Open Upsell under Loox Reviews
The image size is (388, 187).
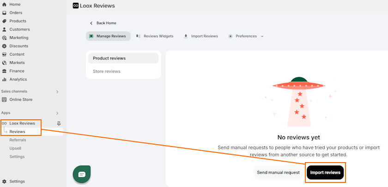[15, 148]
